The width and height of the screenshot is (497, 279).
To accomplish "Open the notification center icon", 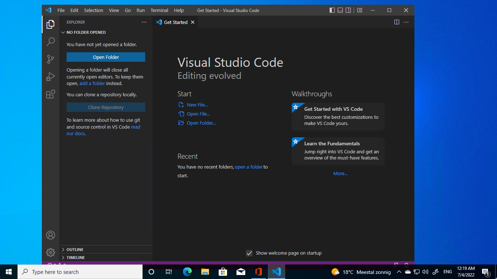I will pyautogui.click(x=485, y=272).
